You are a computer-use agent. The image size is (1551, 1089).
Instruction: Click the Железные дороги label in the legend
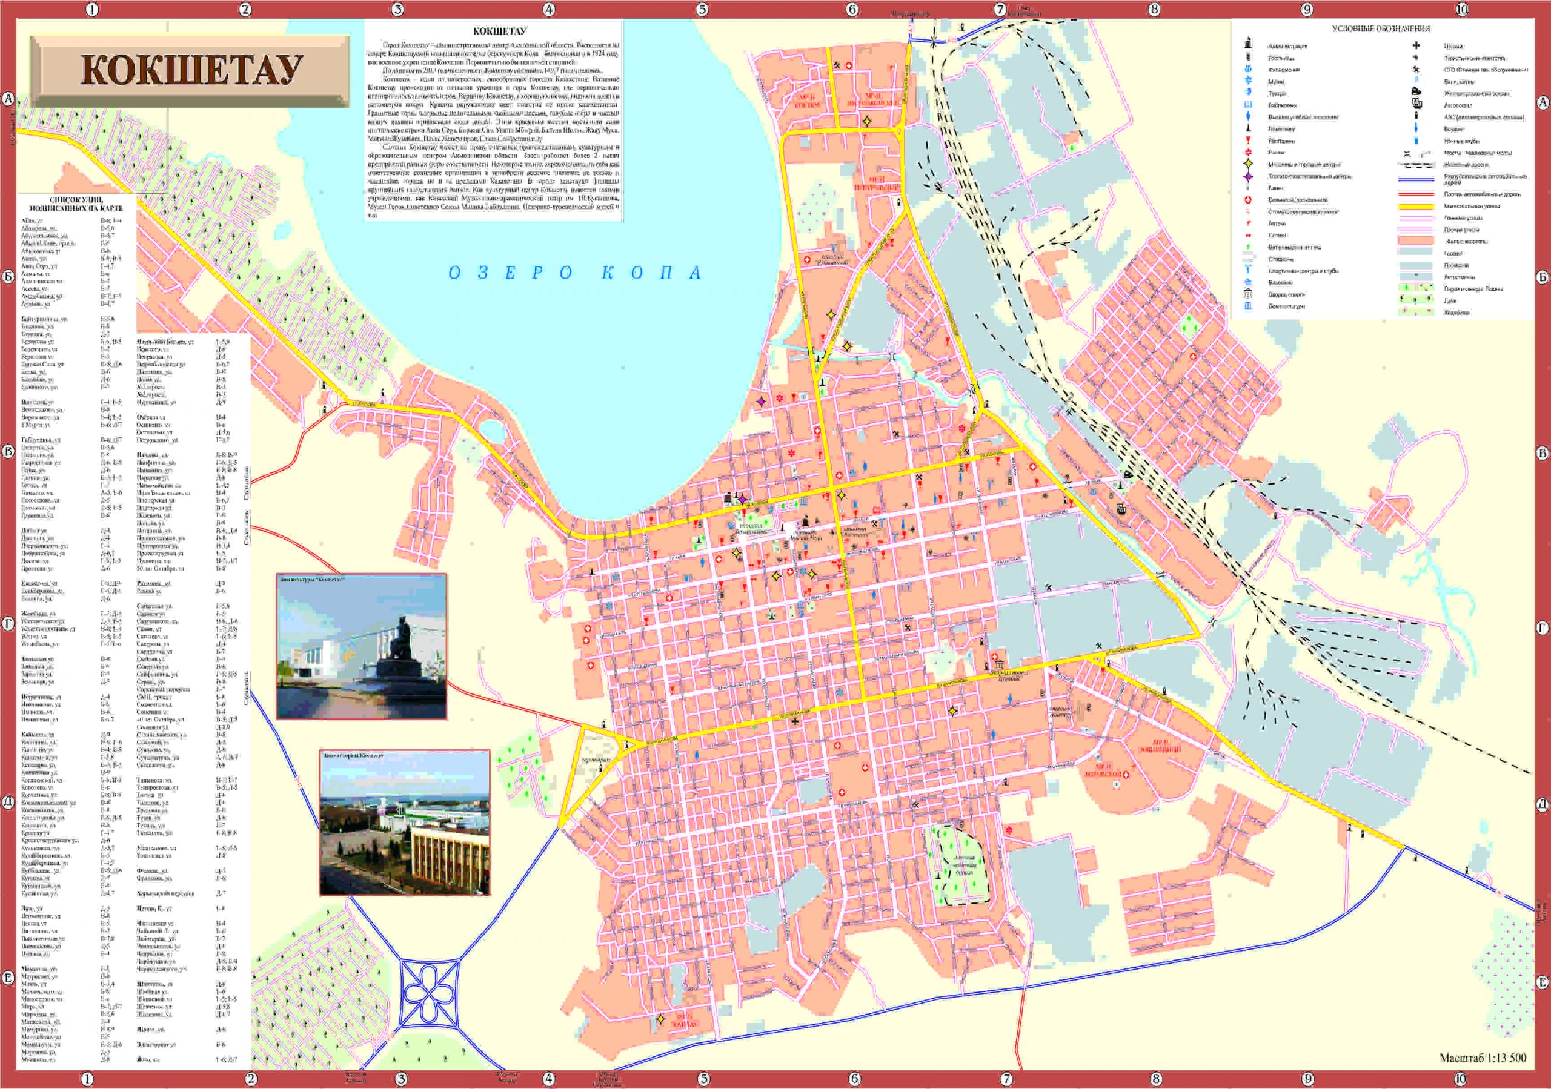click(1467, 165)
